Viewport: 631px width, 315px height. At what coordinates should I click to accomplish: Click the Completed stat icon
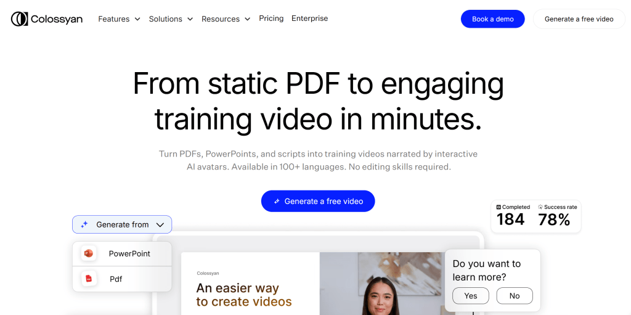point(499,207)
